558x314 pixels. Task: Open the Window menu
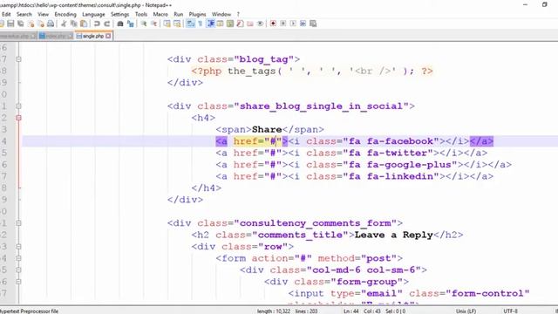pos(221,14)
